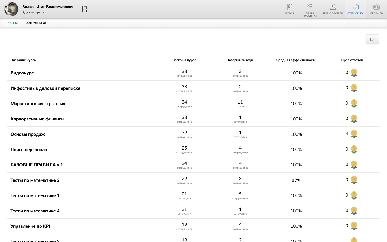Click the badge icon for Поиск персонала
Viewport: 387px width, 242px height.
pyautogui.click(x=354, y=149)
